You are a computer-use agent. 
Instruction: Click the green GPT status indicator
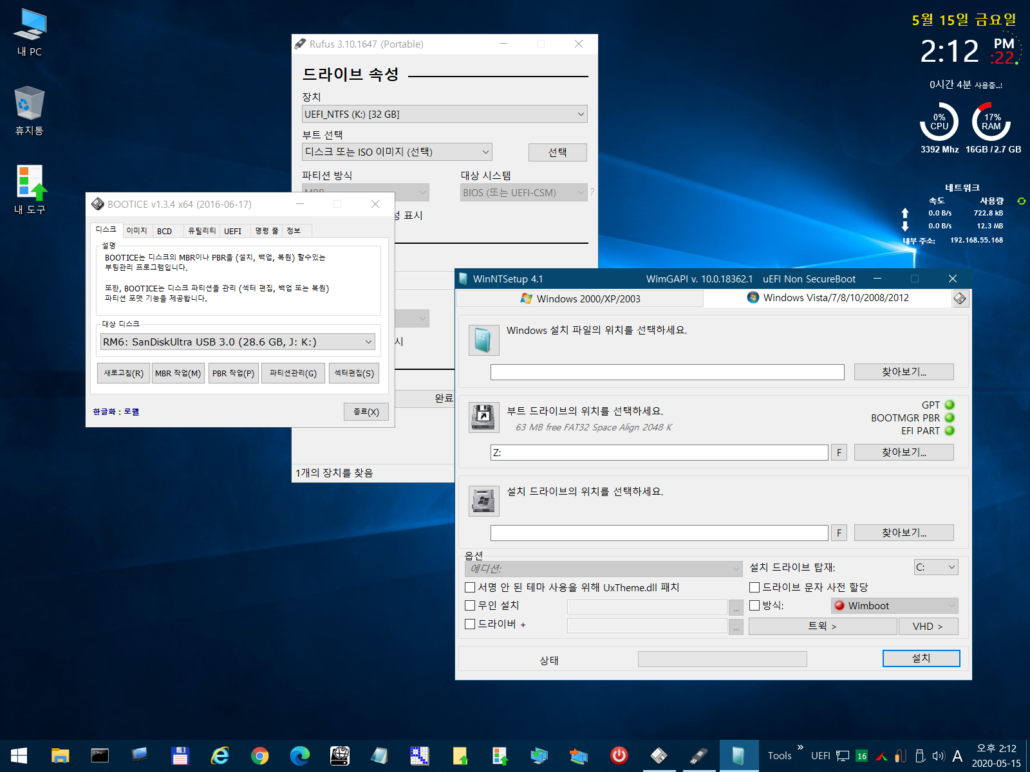point(950,405)
